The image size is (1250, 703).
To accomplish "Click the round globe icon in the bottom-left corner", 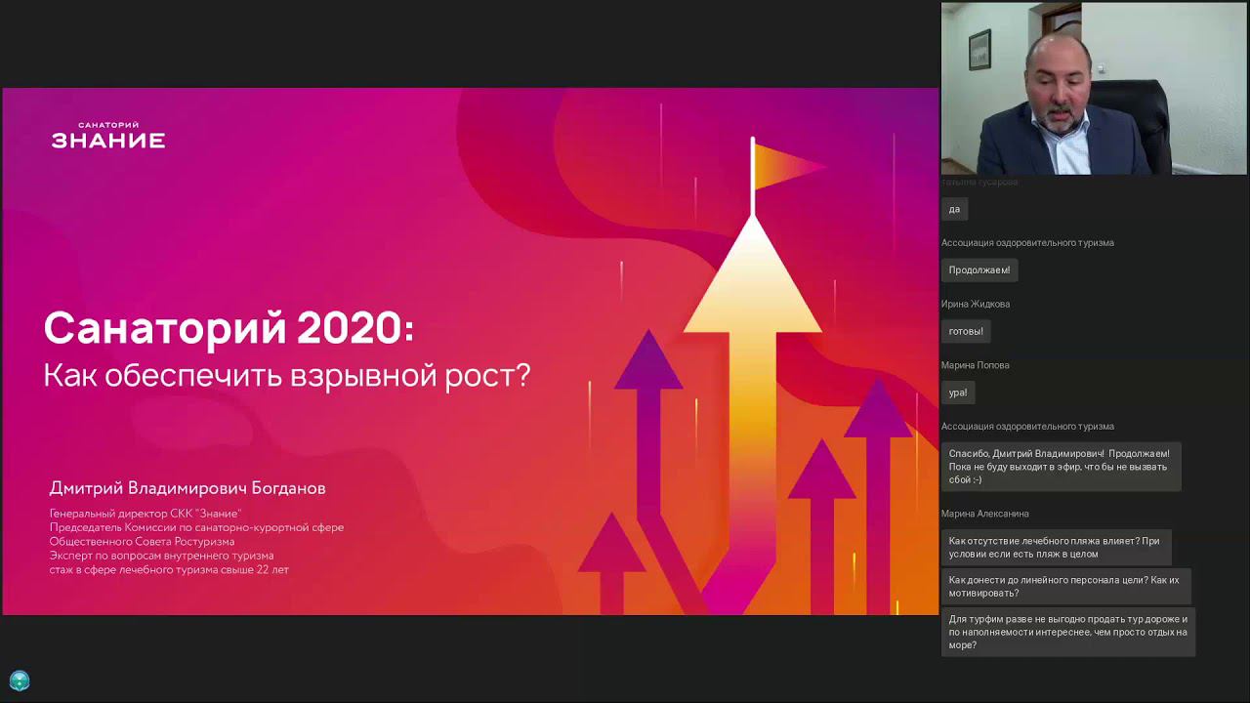I will coord(20,681).
